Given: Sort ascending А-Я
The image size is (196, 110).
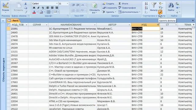Looking at the screenshot, I should pyautogui.click(x=146, y=4).
